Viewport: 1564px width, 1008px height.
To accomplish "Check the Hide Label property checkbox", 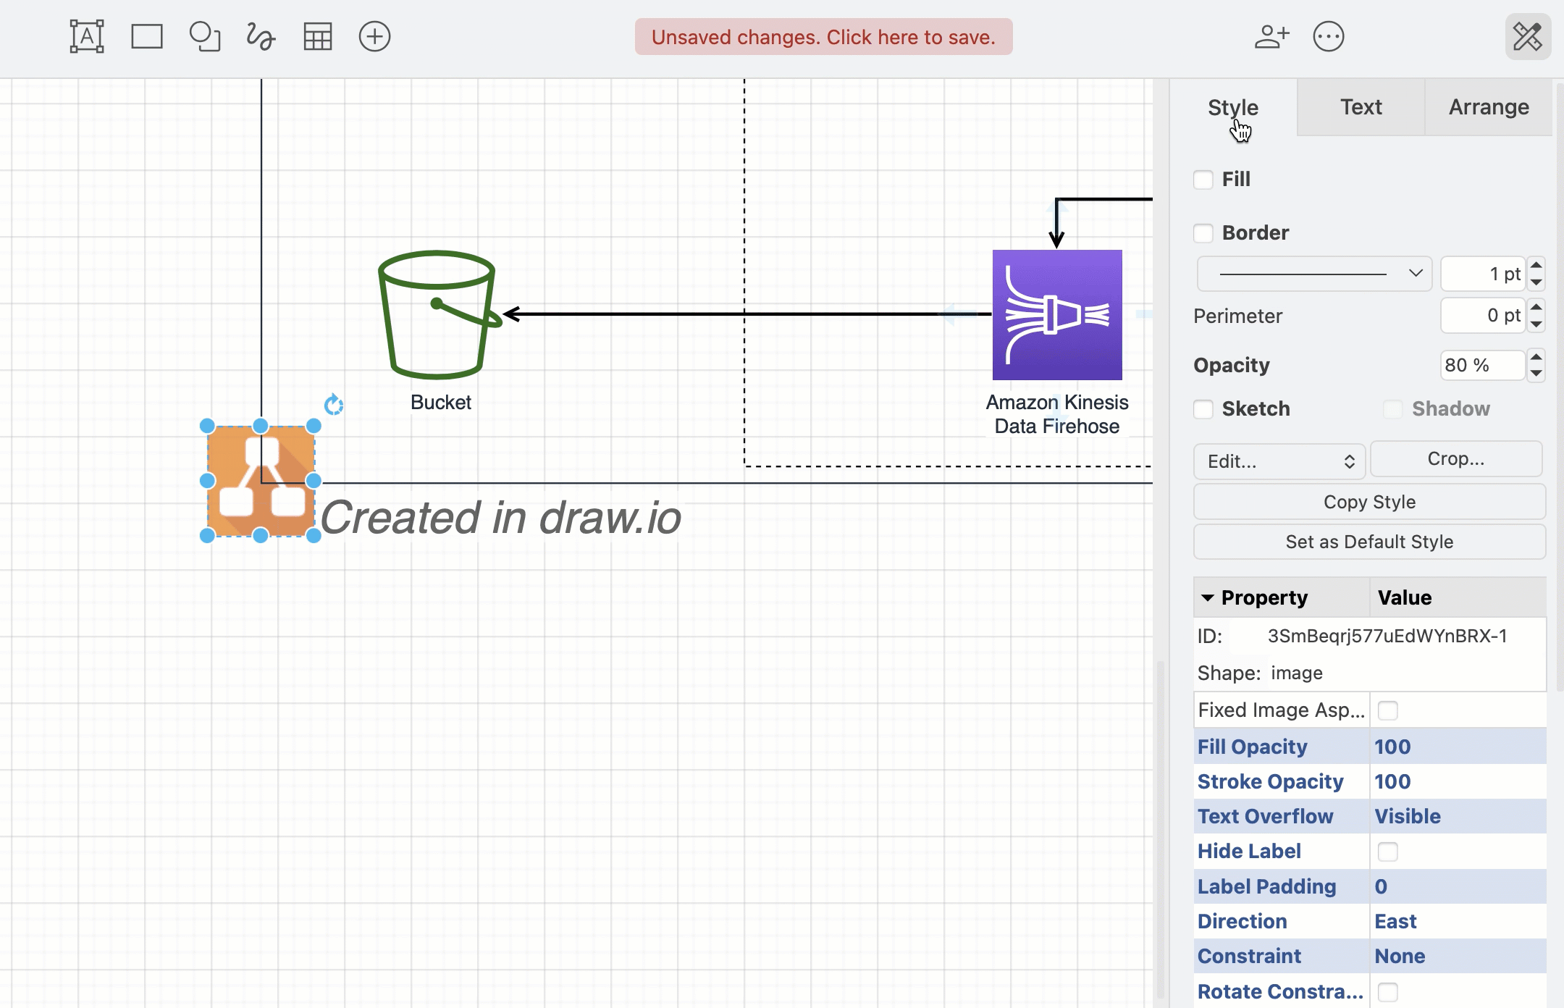I will [1389, 852].
